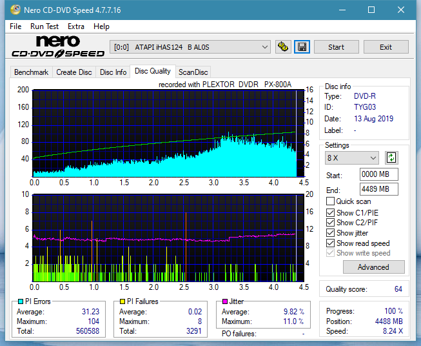This screenshot has height=346, width=421.
Task: Click the Start button
Action: pos(336,47)
